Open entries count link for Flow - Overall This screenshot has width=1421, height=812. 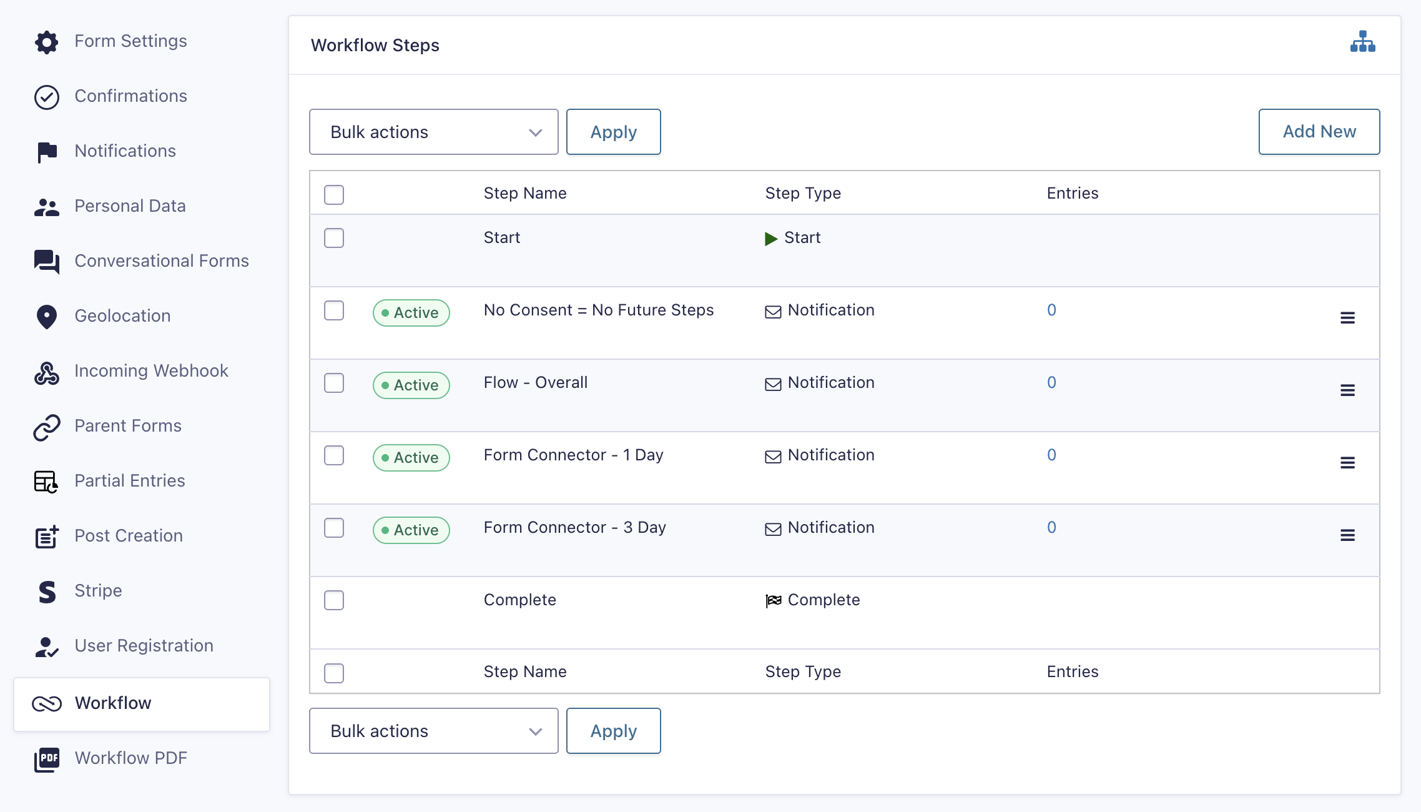(1051, 382)
